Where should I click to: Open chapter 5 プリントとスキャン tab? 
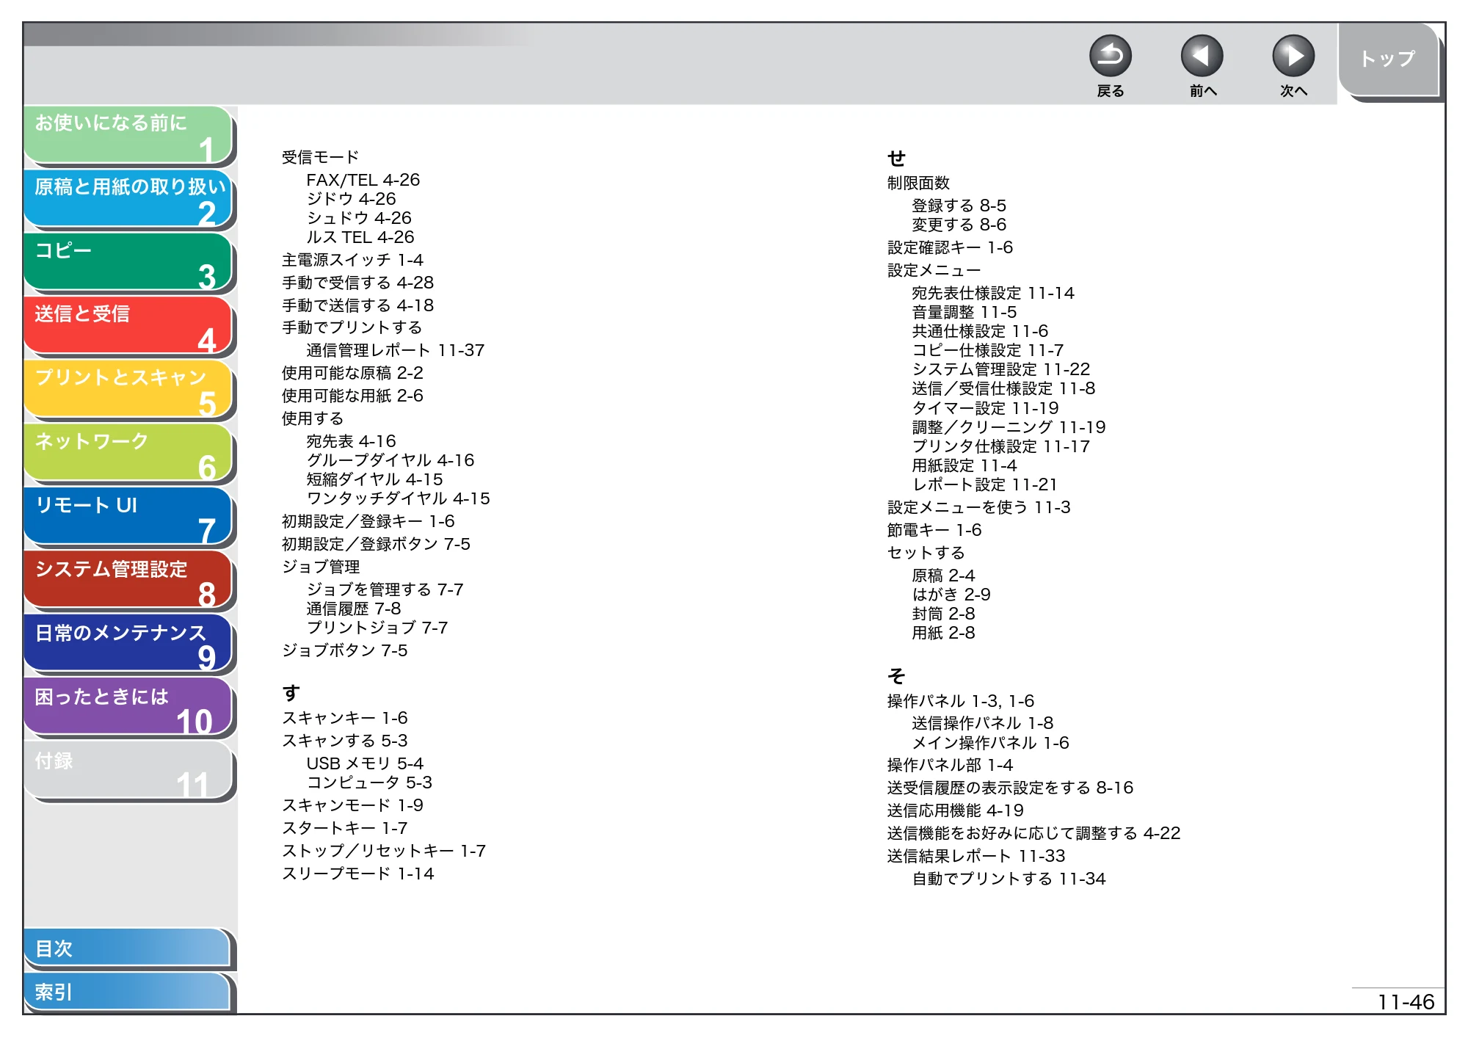pyautogui.click(x=128, y=390)
